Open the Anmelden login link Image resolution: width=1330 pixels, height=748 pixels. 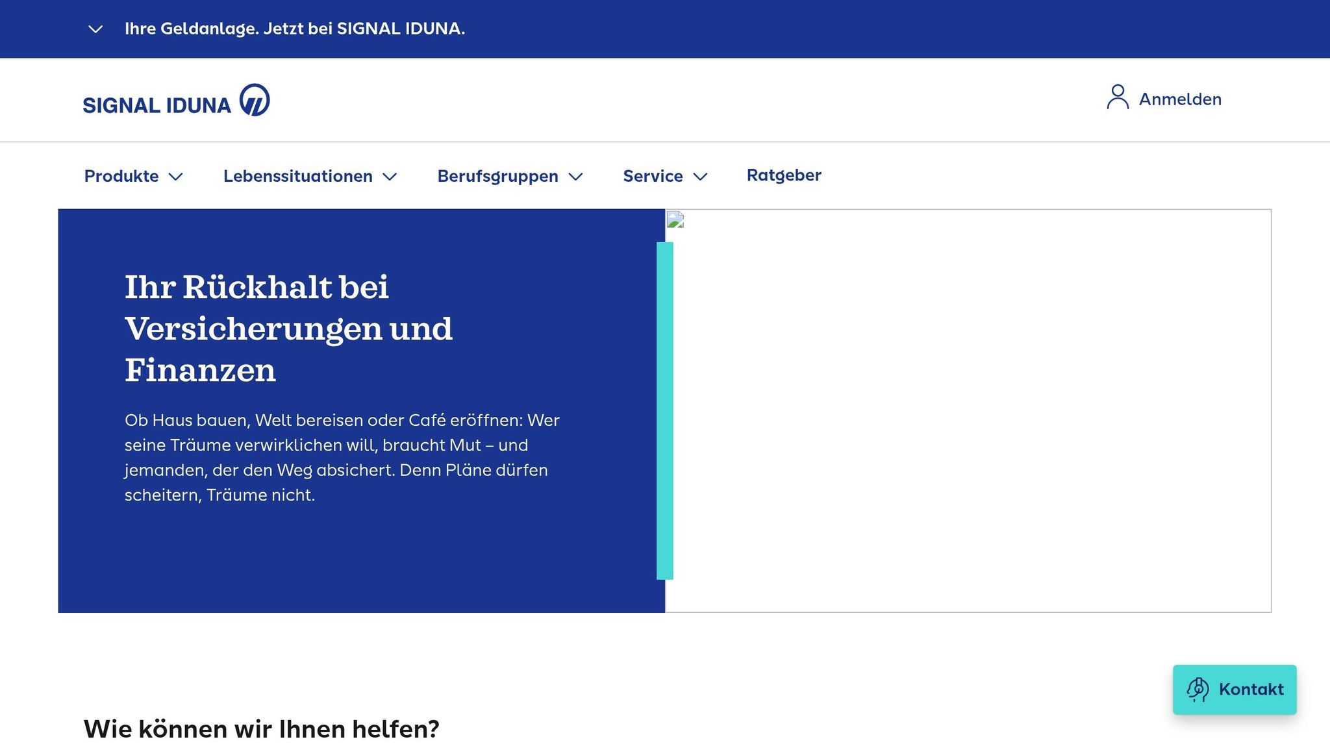[1180, 99]
